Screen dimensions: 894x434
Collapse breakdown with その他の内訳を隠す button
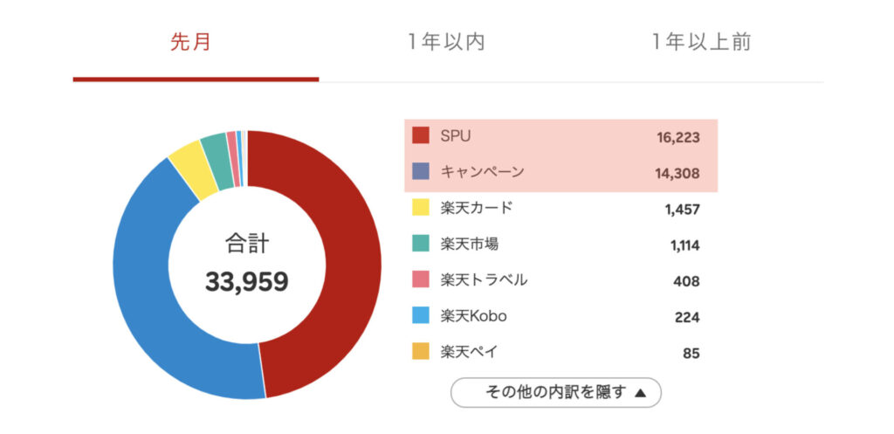tap(555, 392)
